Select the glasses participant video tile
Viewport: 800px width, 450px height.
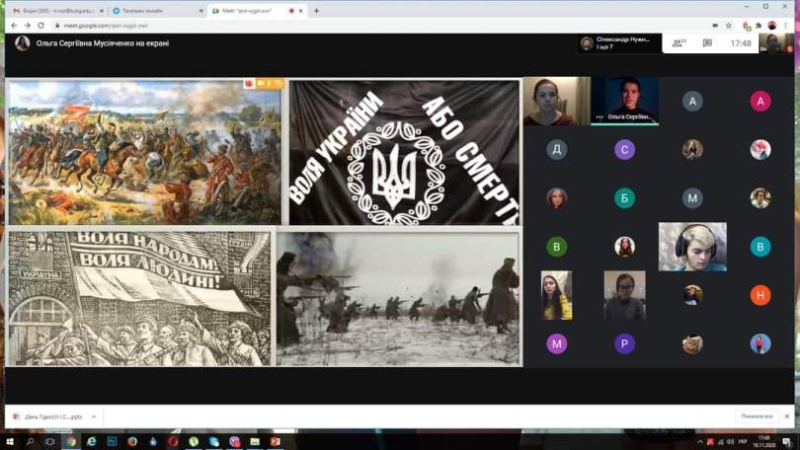point(624,295)
